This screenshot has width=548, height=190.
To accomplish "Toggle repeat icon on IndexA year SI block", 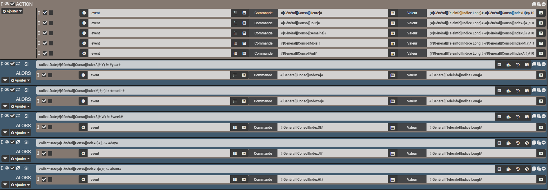I will click(18, 64).
